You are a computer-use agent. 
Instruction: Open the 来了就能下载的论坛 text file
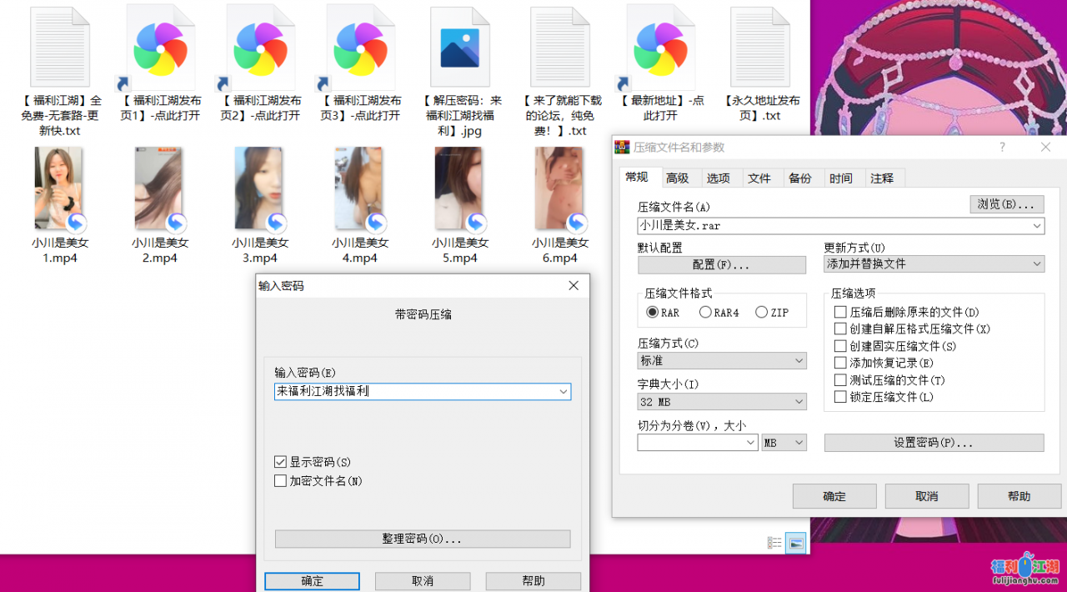[x=559, y=46]
